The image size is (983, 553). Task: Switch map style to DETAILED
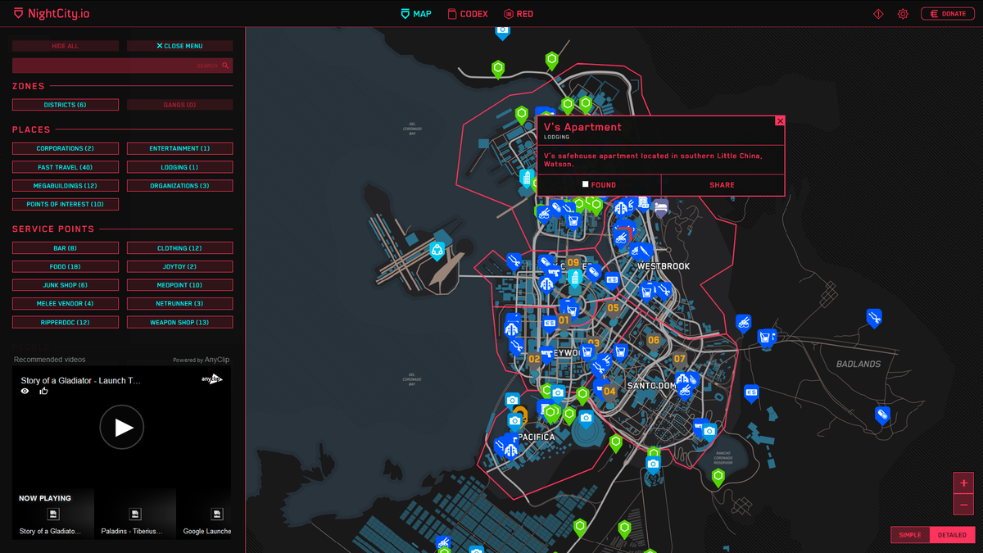(951, 535)
